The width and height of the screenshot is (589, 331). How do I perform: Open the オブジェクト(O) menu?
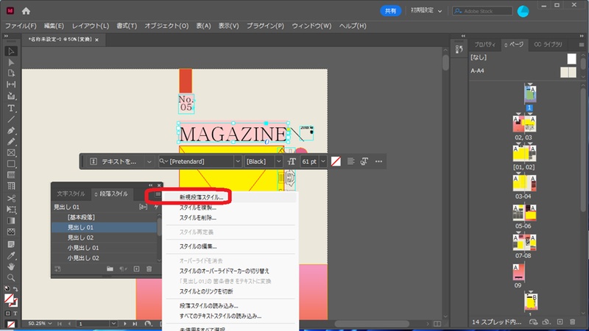point(166,26)
